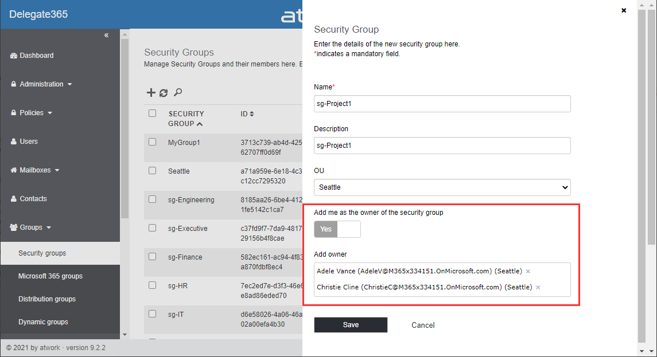Remove Christie Cline from owners
Image resolution: width=657 pixels, height=357 pixels.
click(x=538, y=287)
